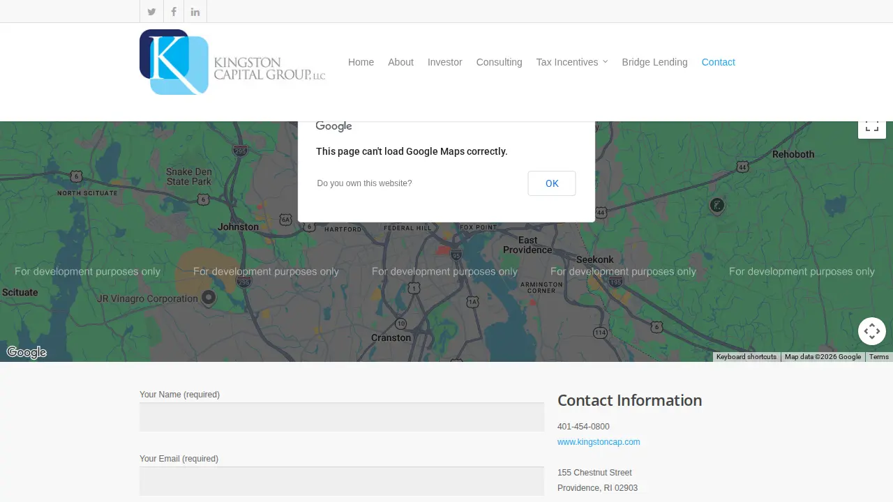The height and width of the screenshot is (502, 893).
Task: Open the Consulting menu item
Action: pos(500,62)
